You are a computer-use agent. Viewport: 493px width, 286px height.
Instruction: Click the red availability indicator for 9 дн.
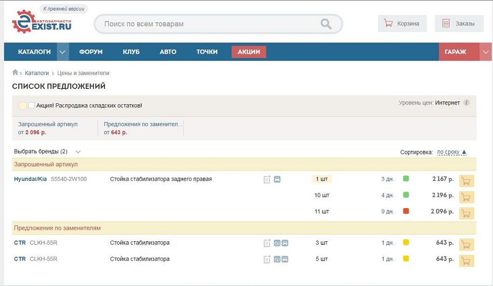click(406, 211)
